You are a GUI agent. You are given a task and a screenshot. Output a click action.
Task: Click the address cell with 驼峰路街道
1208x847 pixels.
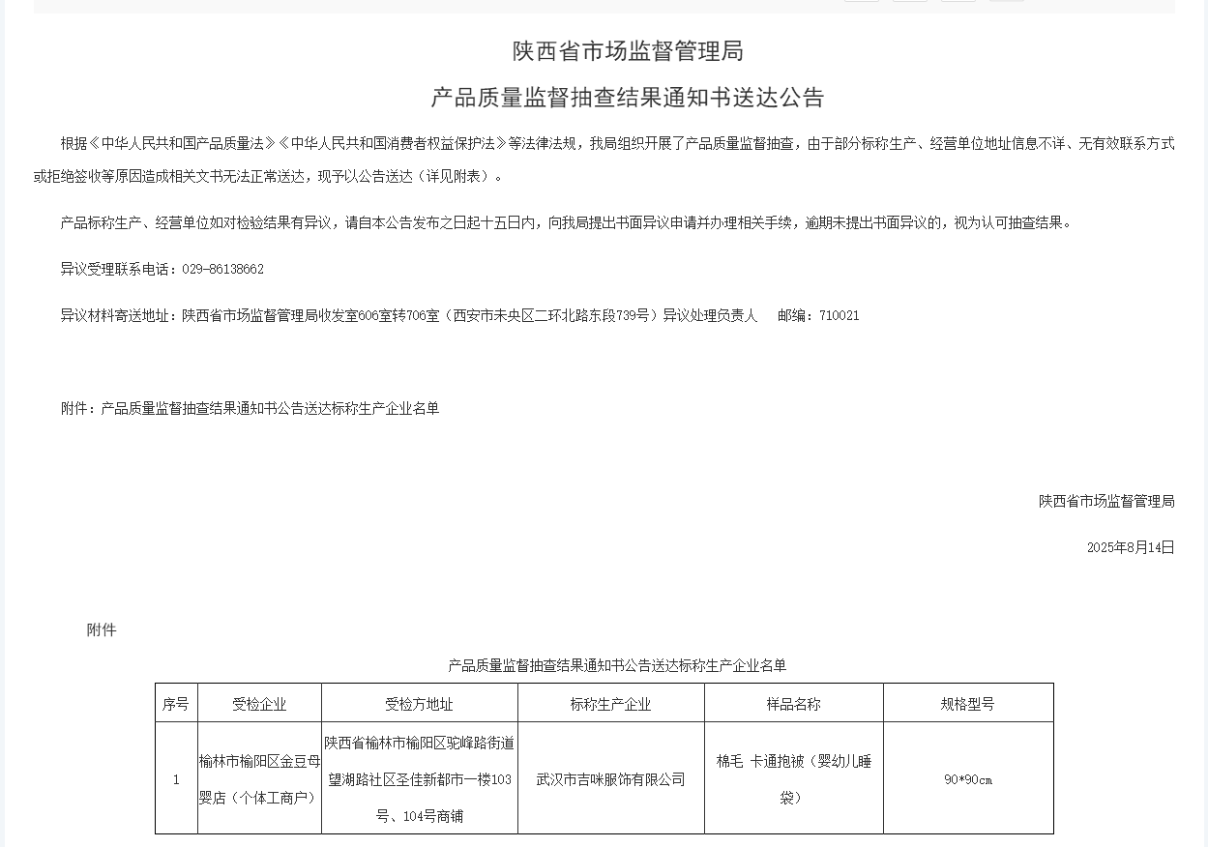pyautogui.click(x=419, y=779)
